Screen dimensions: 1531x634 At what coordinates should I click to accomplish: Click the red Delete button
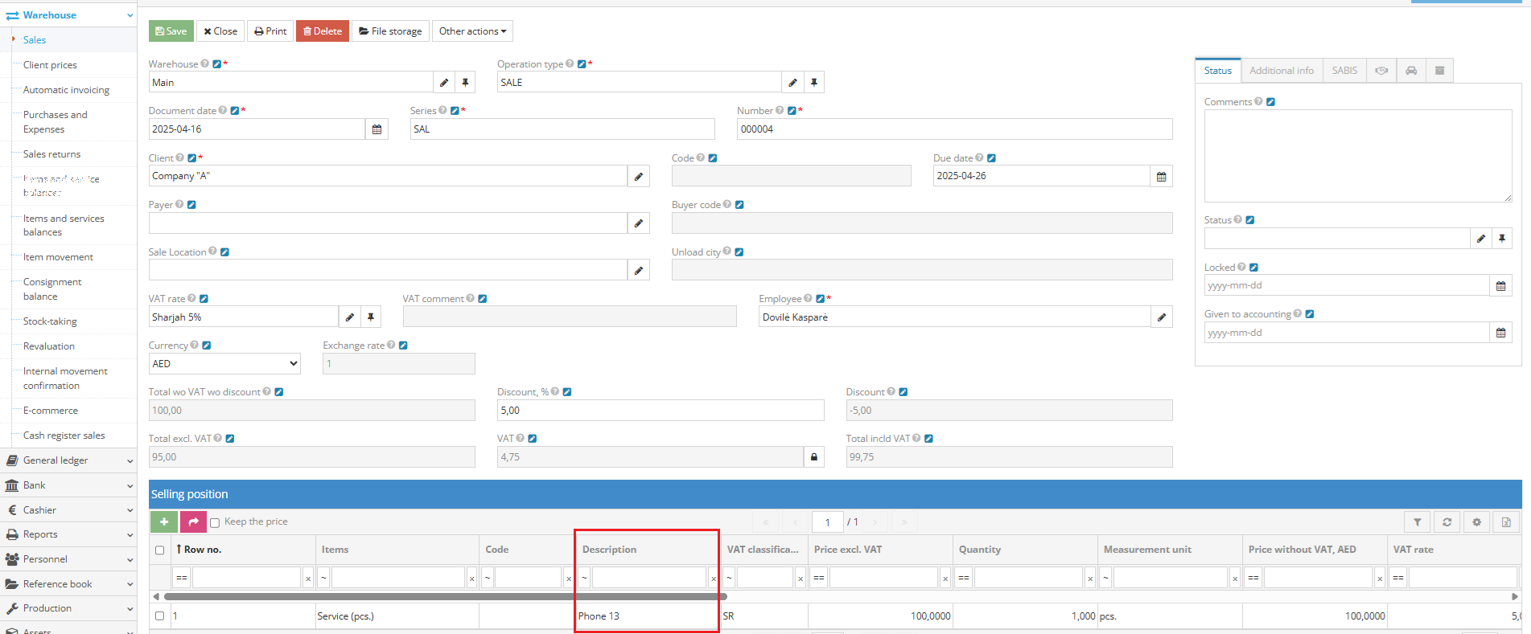(323, 31)
